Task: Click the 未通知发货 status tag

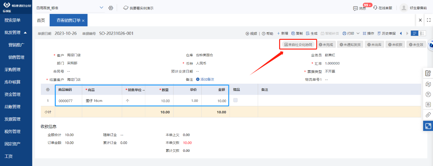Action: coord(350,45)
